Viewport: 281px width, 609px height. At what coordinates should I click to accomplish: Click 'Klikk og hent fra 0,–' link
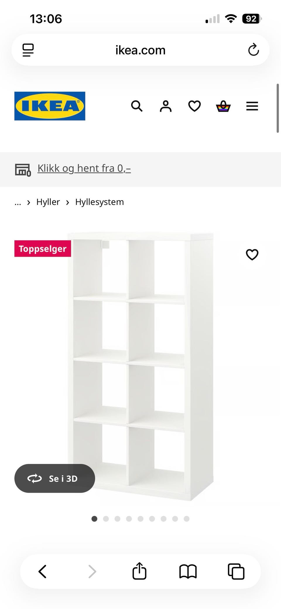[x=84, y=168]
